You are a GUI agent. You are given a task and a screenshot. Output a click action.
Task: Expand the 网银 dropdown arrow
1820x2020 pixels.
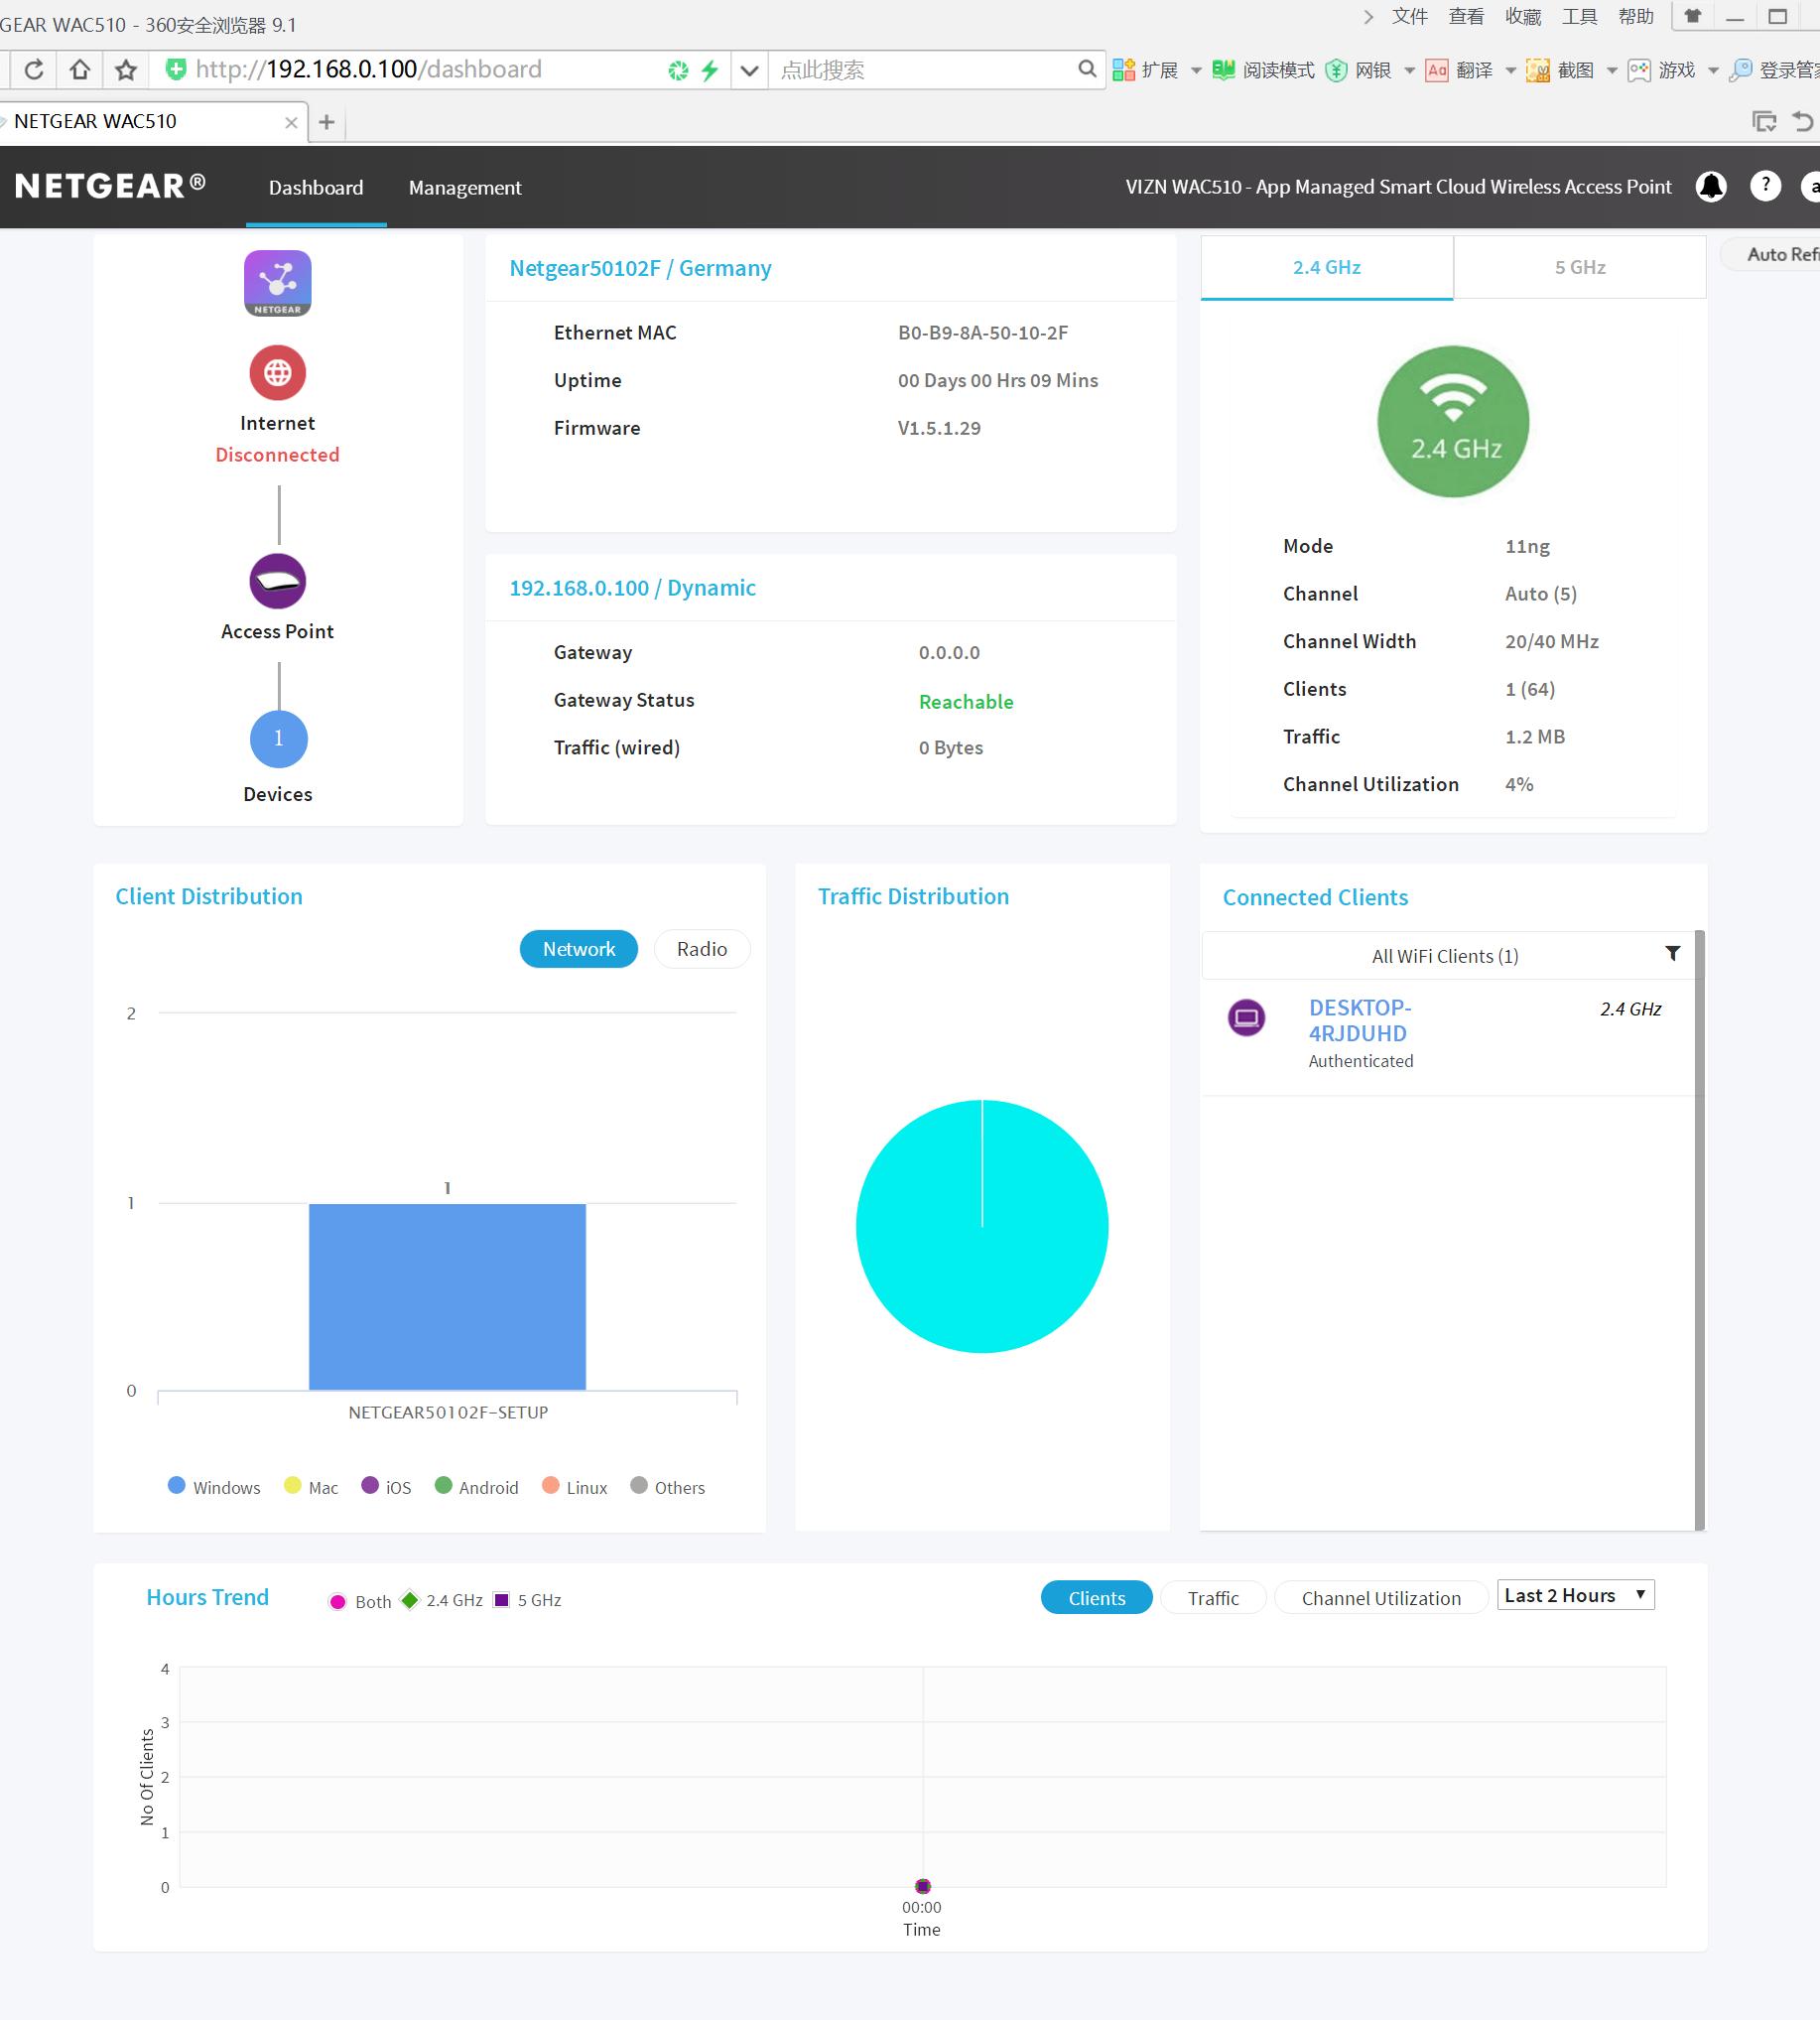[x=1410, y=70]
